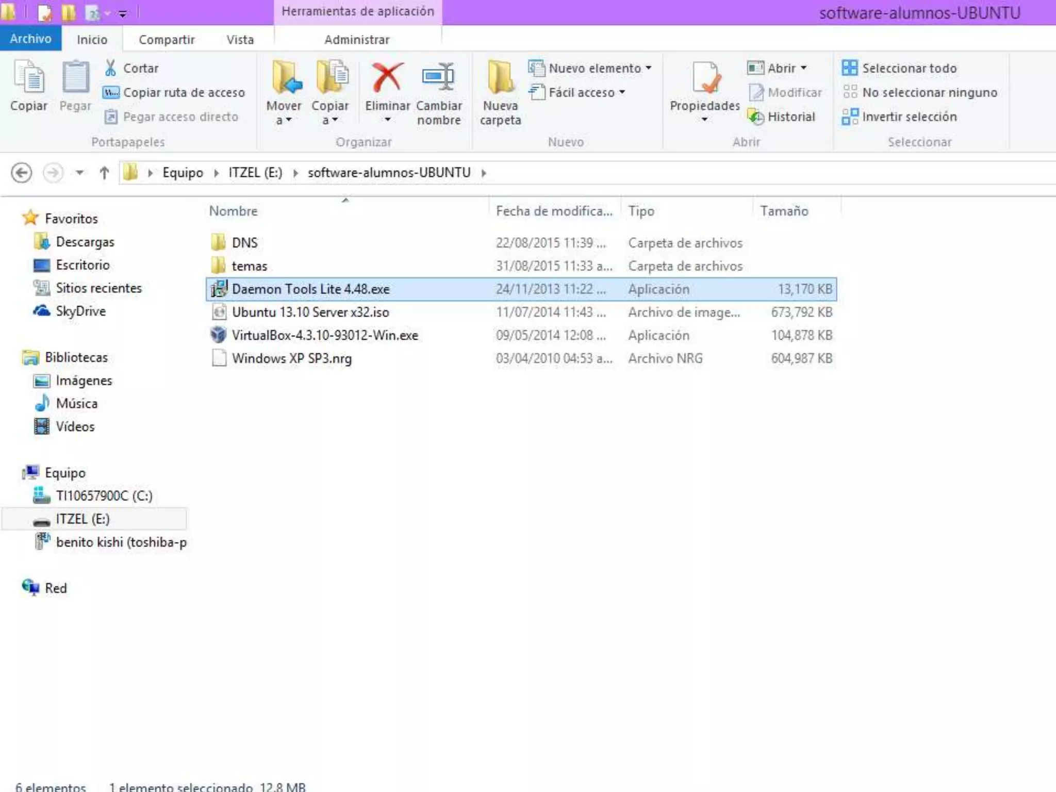Sort files by the Tamaño column header
Screen dimensions: 1056x792
pos(784,211)
